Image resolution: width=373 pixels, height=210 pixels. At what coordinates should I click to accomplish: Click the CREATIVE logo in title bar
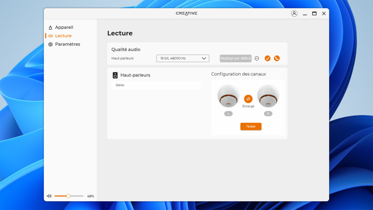[186, 13]
